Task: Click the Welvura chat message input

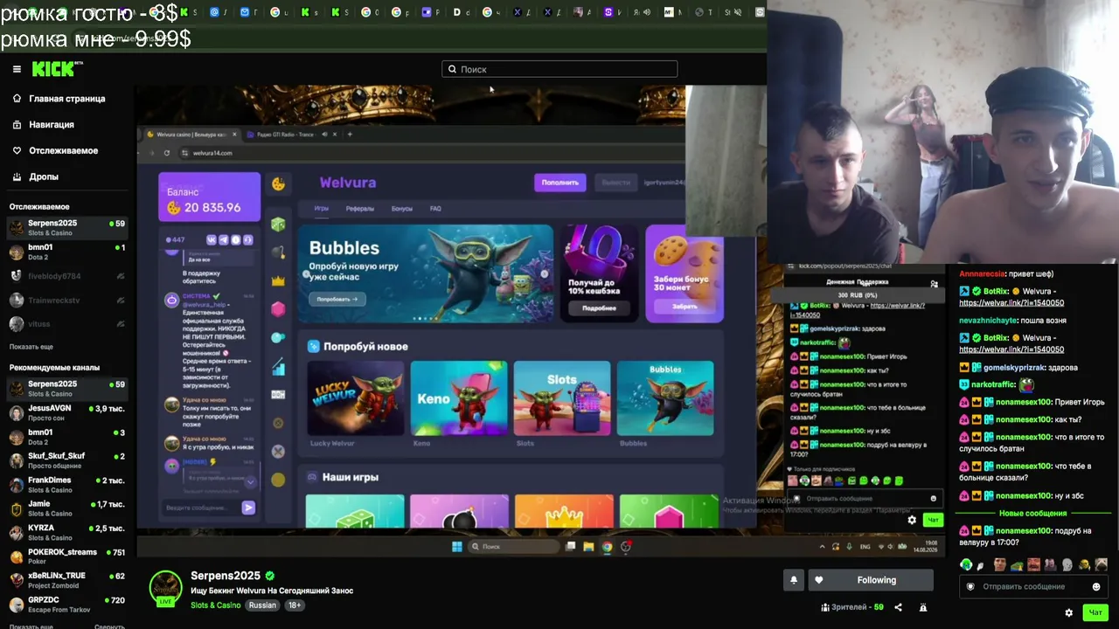Action: click(200, 508)
